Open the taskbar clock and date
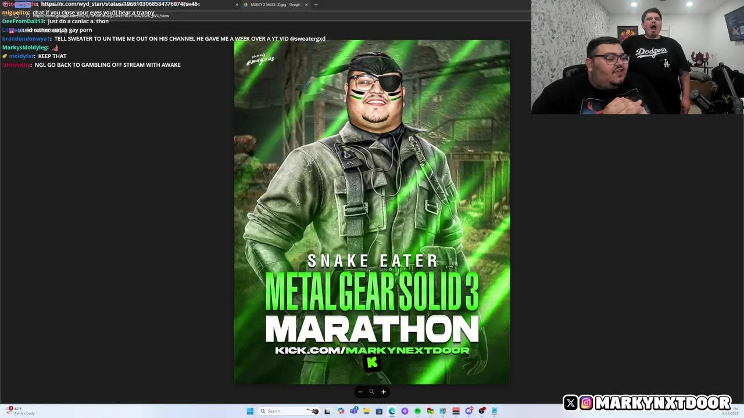The height and width of the screenshot is (418, 744). pyautogui.click(x=731, y=411)
